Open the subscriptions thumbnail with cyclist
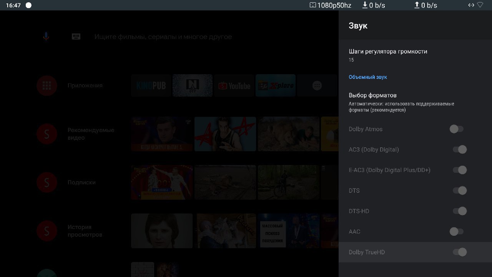This screenshot has height=277, width=492. [289, 182]
